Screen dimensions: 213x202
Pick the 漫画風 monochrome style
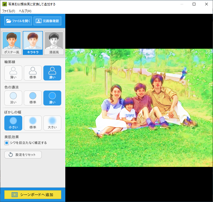tap(54, 43)
